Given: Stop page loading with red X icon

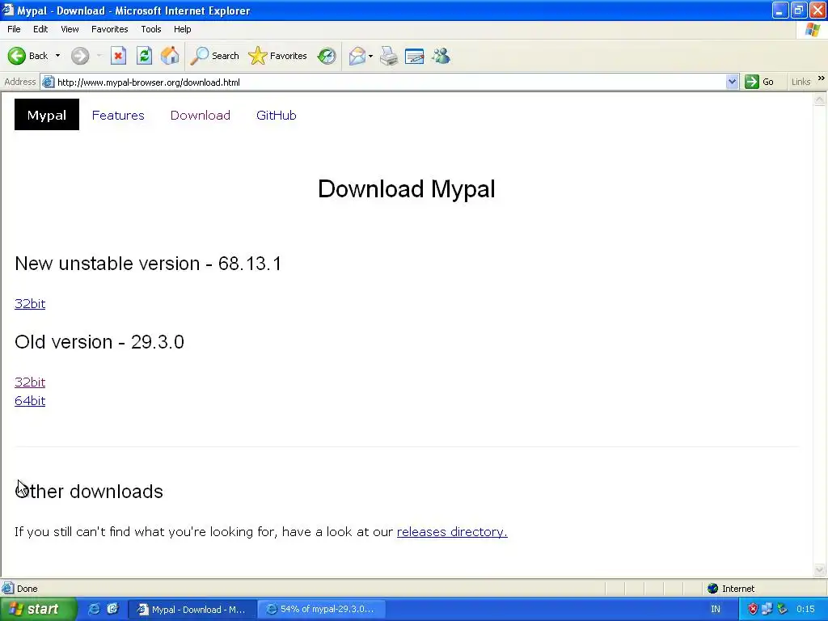Looking at the screenshot, I should tap(118, 56).
